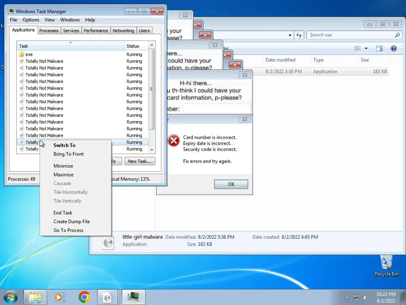Choose Go To Process in context menu

[x=76, y=230]
